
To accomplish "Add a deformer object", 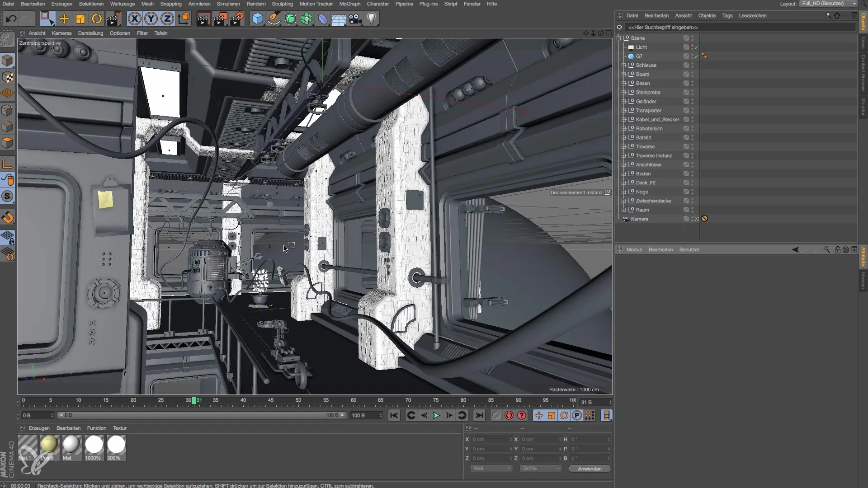I will click(x=323, y=19).
